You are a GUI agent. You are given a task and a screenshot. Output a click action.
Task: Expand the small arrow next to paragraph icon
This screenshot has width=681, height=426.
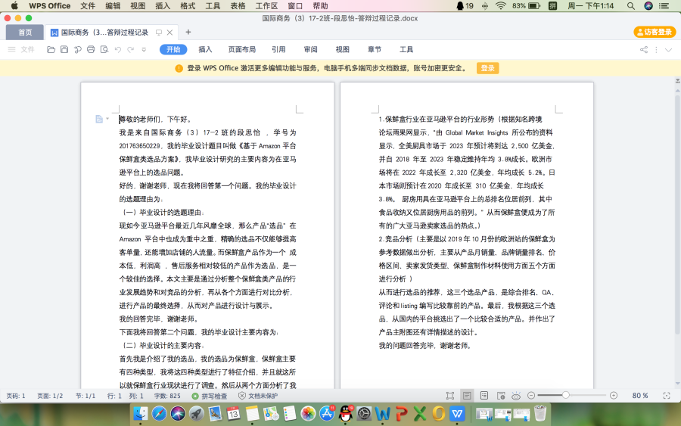(107, 119)
